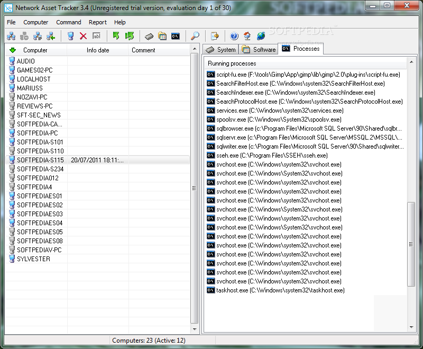
Task: Select MARIUSS in the computer list
Action: click(97, 88)
